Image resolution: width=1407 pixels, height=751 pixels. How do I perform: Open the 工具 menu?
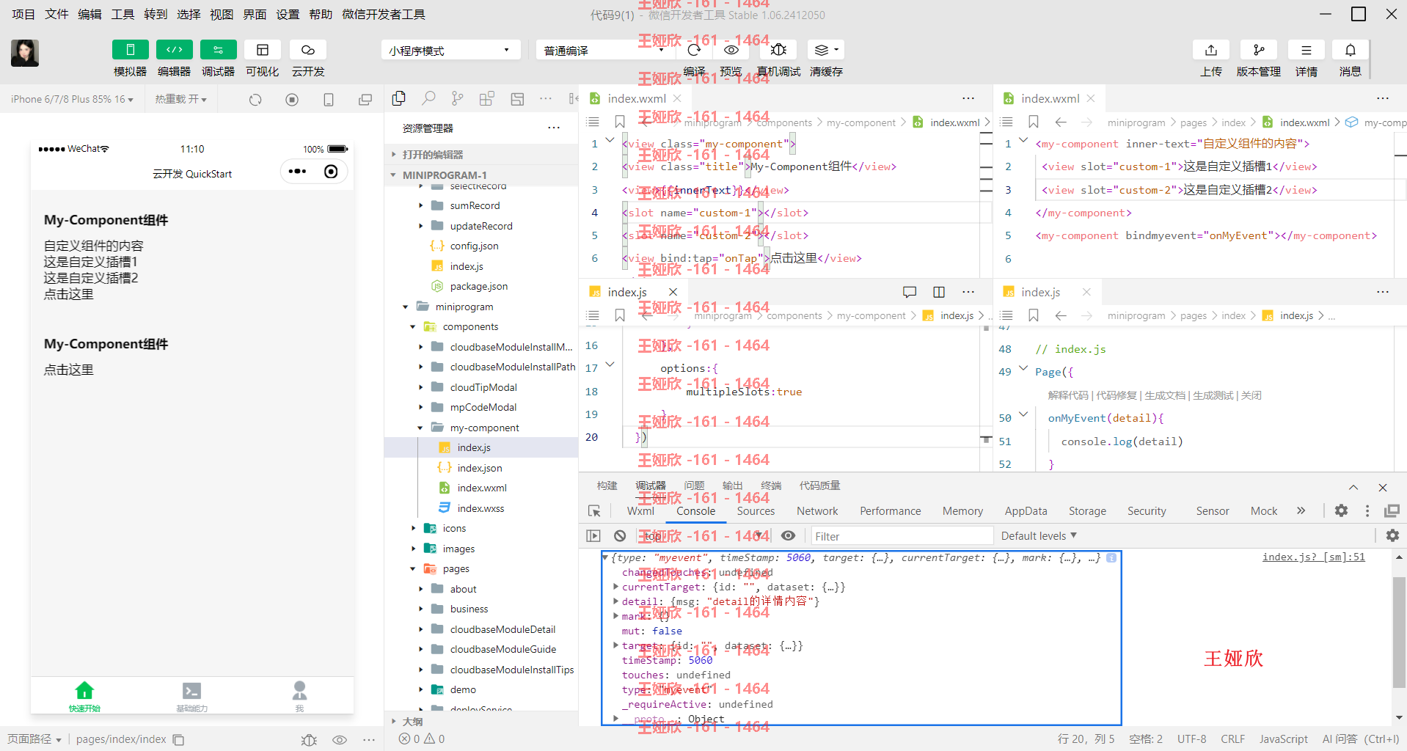click(x=123, y=14)
